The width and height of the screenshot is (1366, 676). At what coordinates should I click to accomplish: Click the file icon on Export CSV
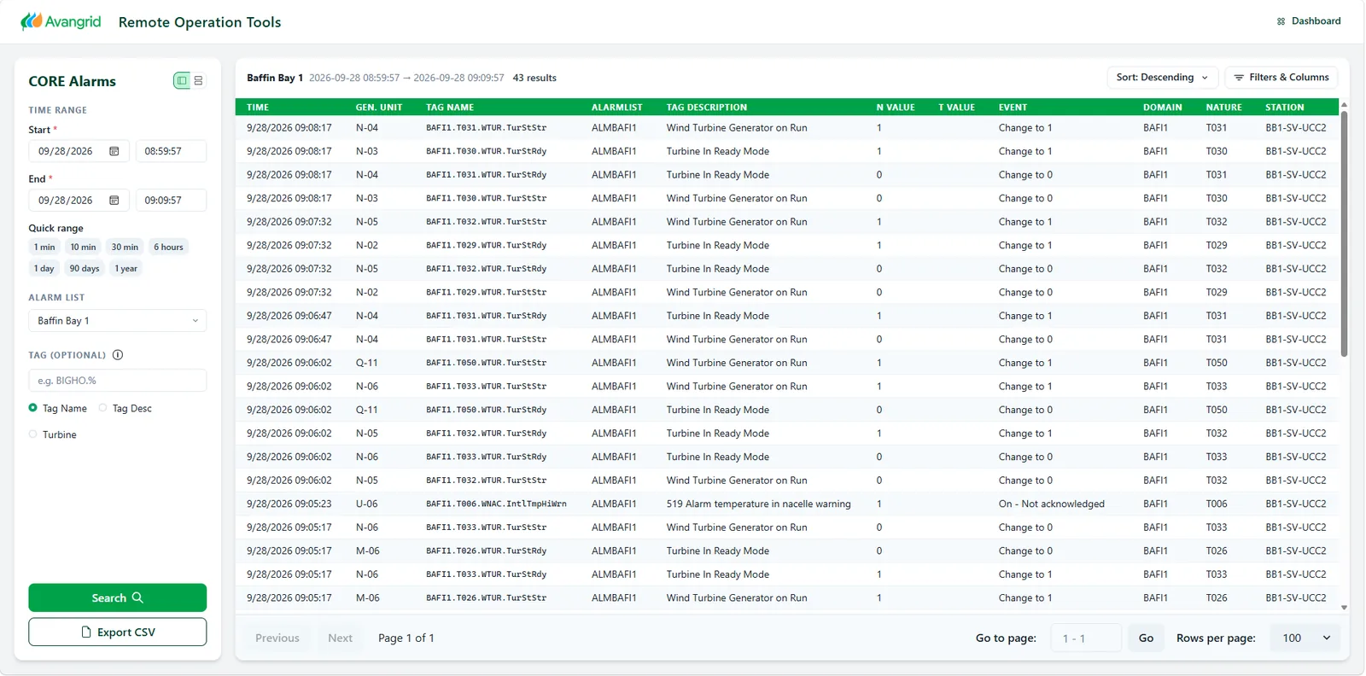point(86,632)
